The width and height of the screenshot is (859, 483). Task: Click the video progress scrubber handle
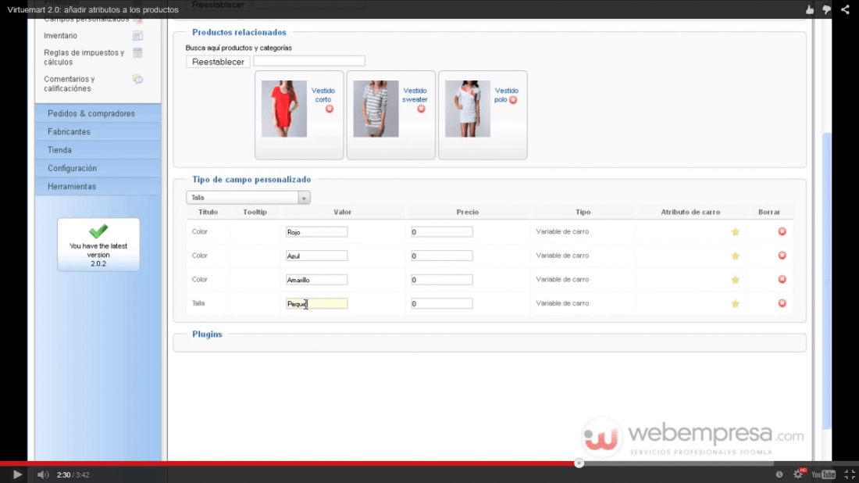579,463
